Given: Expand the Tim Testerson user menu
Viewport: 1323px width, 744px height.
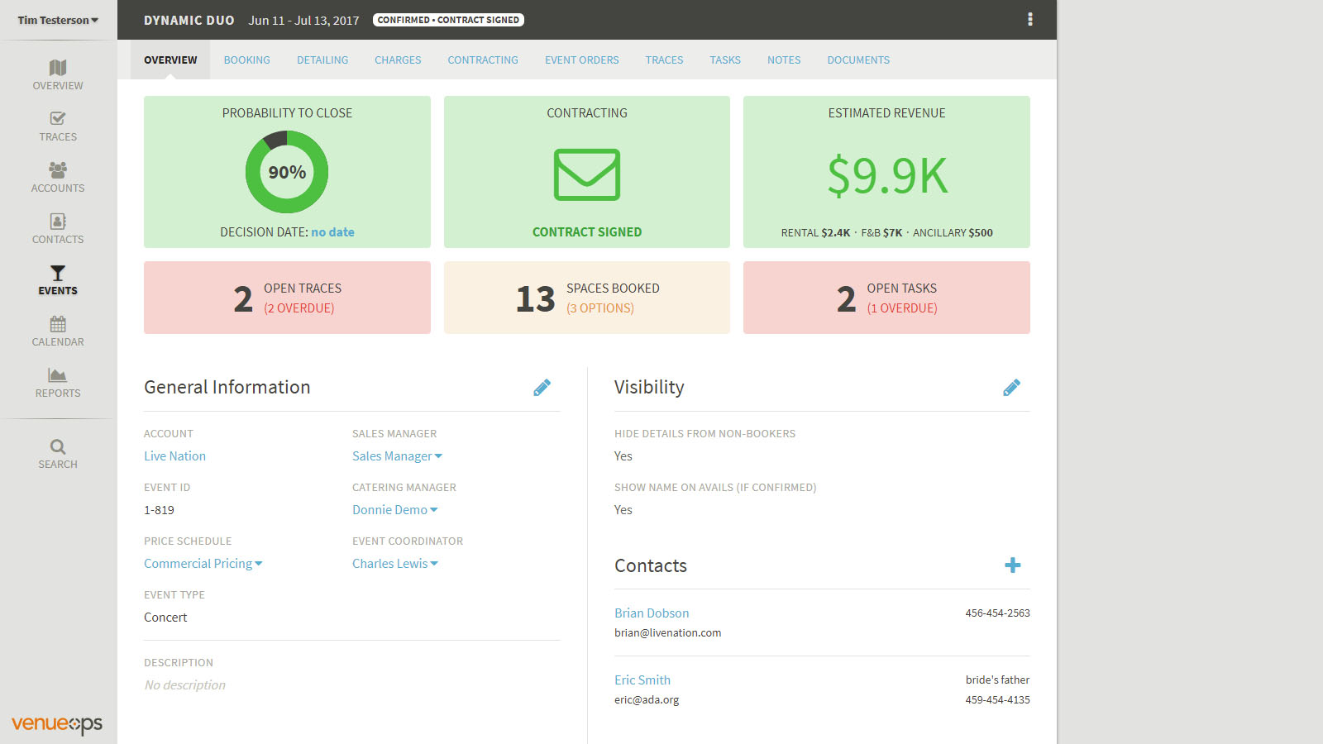Looking at the screenshot, I should pos(58,20).
